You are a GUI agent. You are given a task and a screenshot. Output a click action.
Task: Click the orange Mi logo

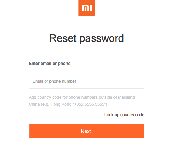click(x=87, y=8)
